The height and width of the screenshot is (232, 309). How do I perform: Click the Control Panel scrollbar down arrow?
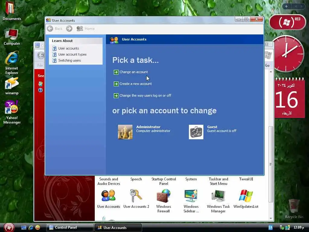coord(271,218)
